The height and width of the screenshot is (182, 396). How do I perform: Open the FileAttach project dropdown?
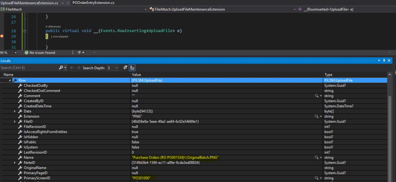pyautogui.click(x=74, y=9)
